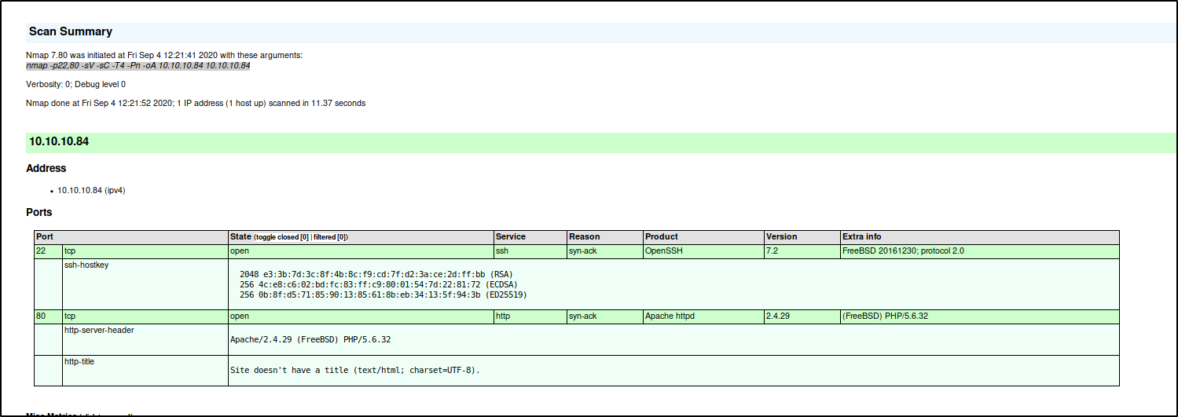Select the nmap command arguments line

point(138,66)
